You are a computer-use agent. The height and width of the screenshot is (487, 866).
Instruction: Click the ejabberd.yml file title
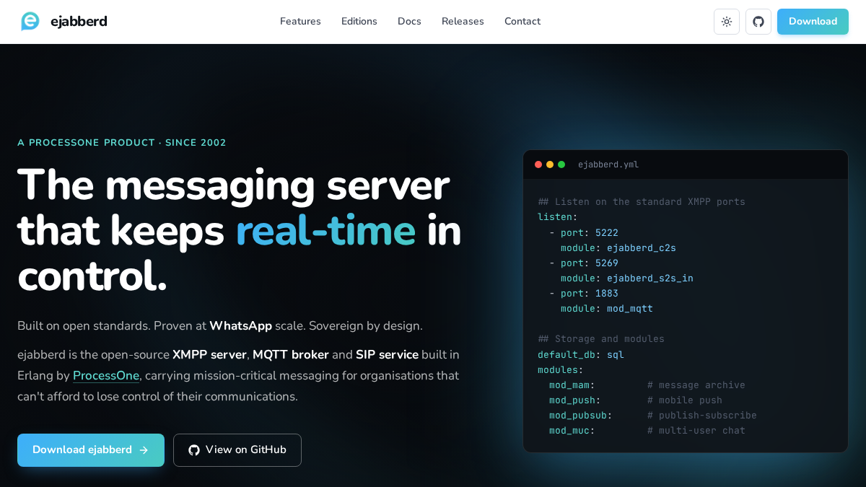tap(608, 164)
